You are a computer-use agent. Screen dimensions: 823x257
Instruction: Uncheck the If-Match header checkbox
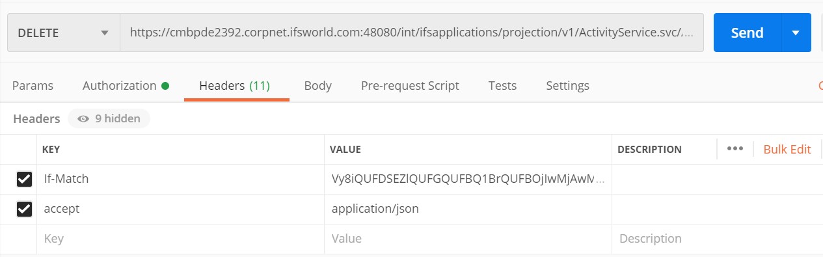(x=24, y=179)
